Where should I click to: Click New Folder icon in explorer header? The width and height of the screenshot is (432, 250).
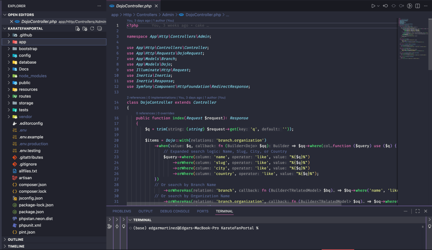[x=85, y=28]
